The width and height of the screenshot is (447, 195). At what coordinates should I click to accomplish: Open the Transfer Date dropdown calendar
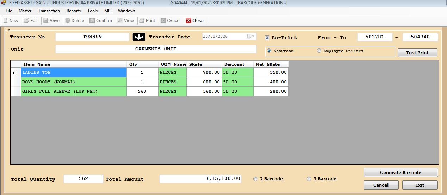click(253, 37)
